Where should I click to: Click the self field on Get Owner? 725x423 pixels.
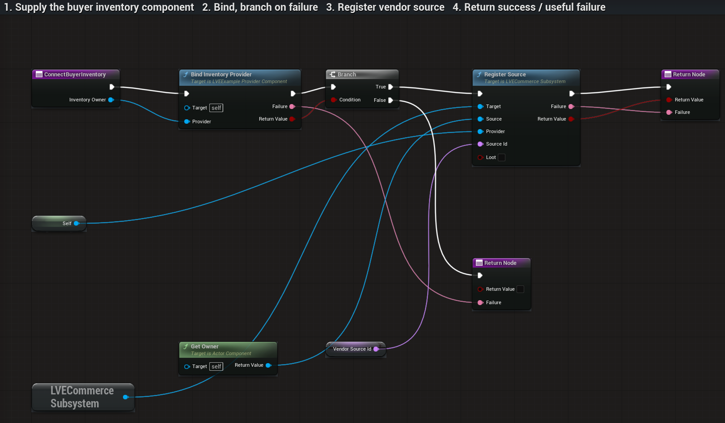click(x=216, y=367)
